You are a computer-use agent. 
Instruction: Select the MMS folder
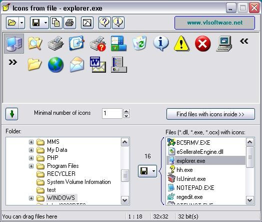pos(53,142)
